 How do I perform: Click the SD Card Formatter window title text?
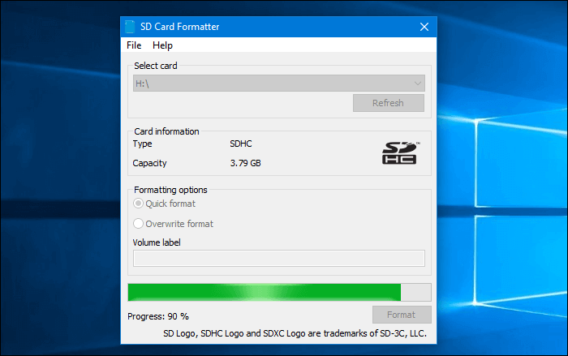click(x=179, y=27)
